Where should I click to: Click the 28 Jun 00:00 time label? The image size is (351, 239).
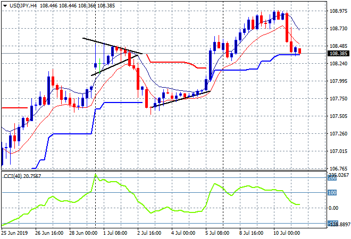[83, 233]
